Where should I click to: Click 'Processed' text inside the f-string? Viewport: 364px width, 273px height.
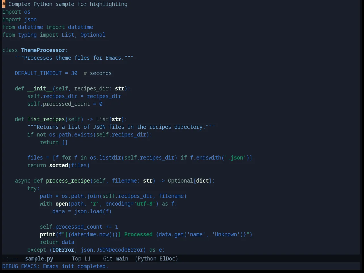[x=138, y=234]
